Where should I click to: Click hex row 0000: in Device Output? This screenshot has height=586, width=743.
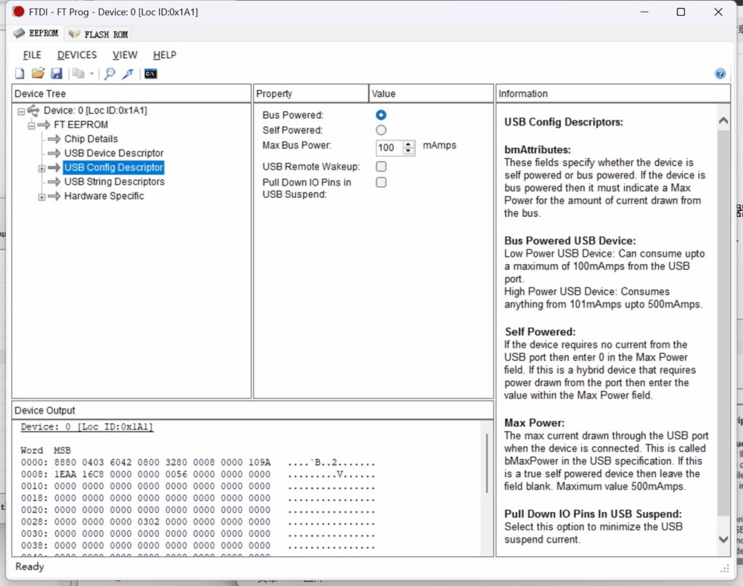click(x=198, y=463)
